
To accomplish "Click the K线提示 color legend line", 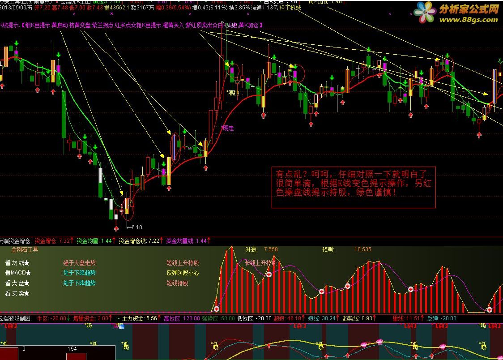I will [131, 25].
